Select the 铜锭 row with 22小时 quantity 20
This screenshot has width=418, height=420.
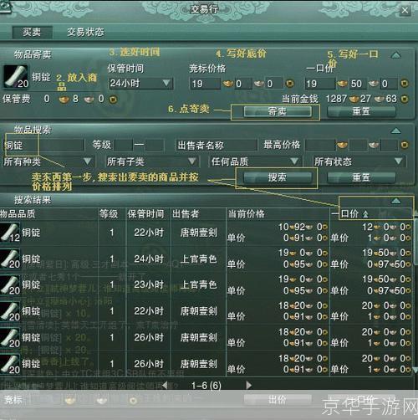click(x=206, y=311)
